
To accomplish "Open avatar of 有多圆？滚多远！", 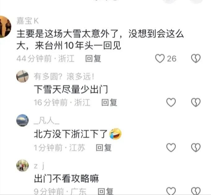I will (22, 76).
